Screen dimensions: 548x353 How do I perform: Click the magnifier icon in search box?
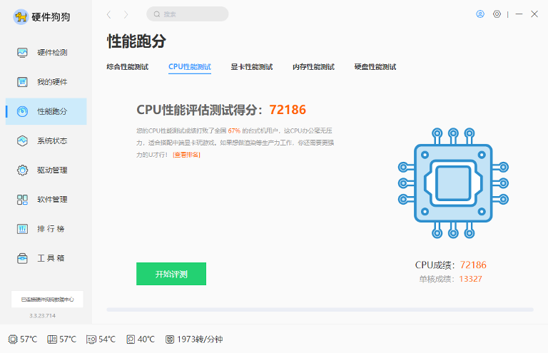[157, 14]
